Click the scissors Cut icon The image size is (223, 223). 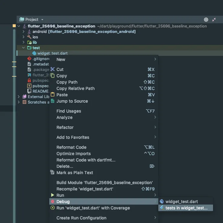click(53, 69)
